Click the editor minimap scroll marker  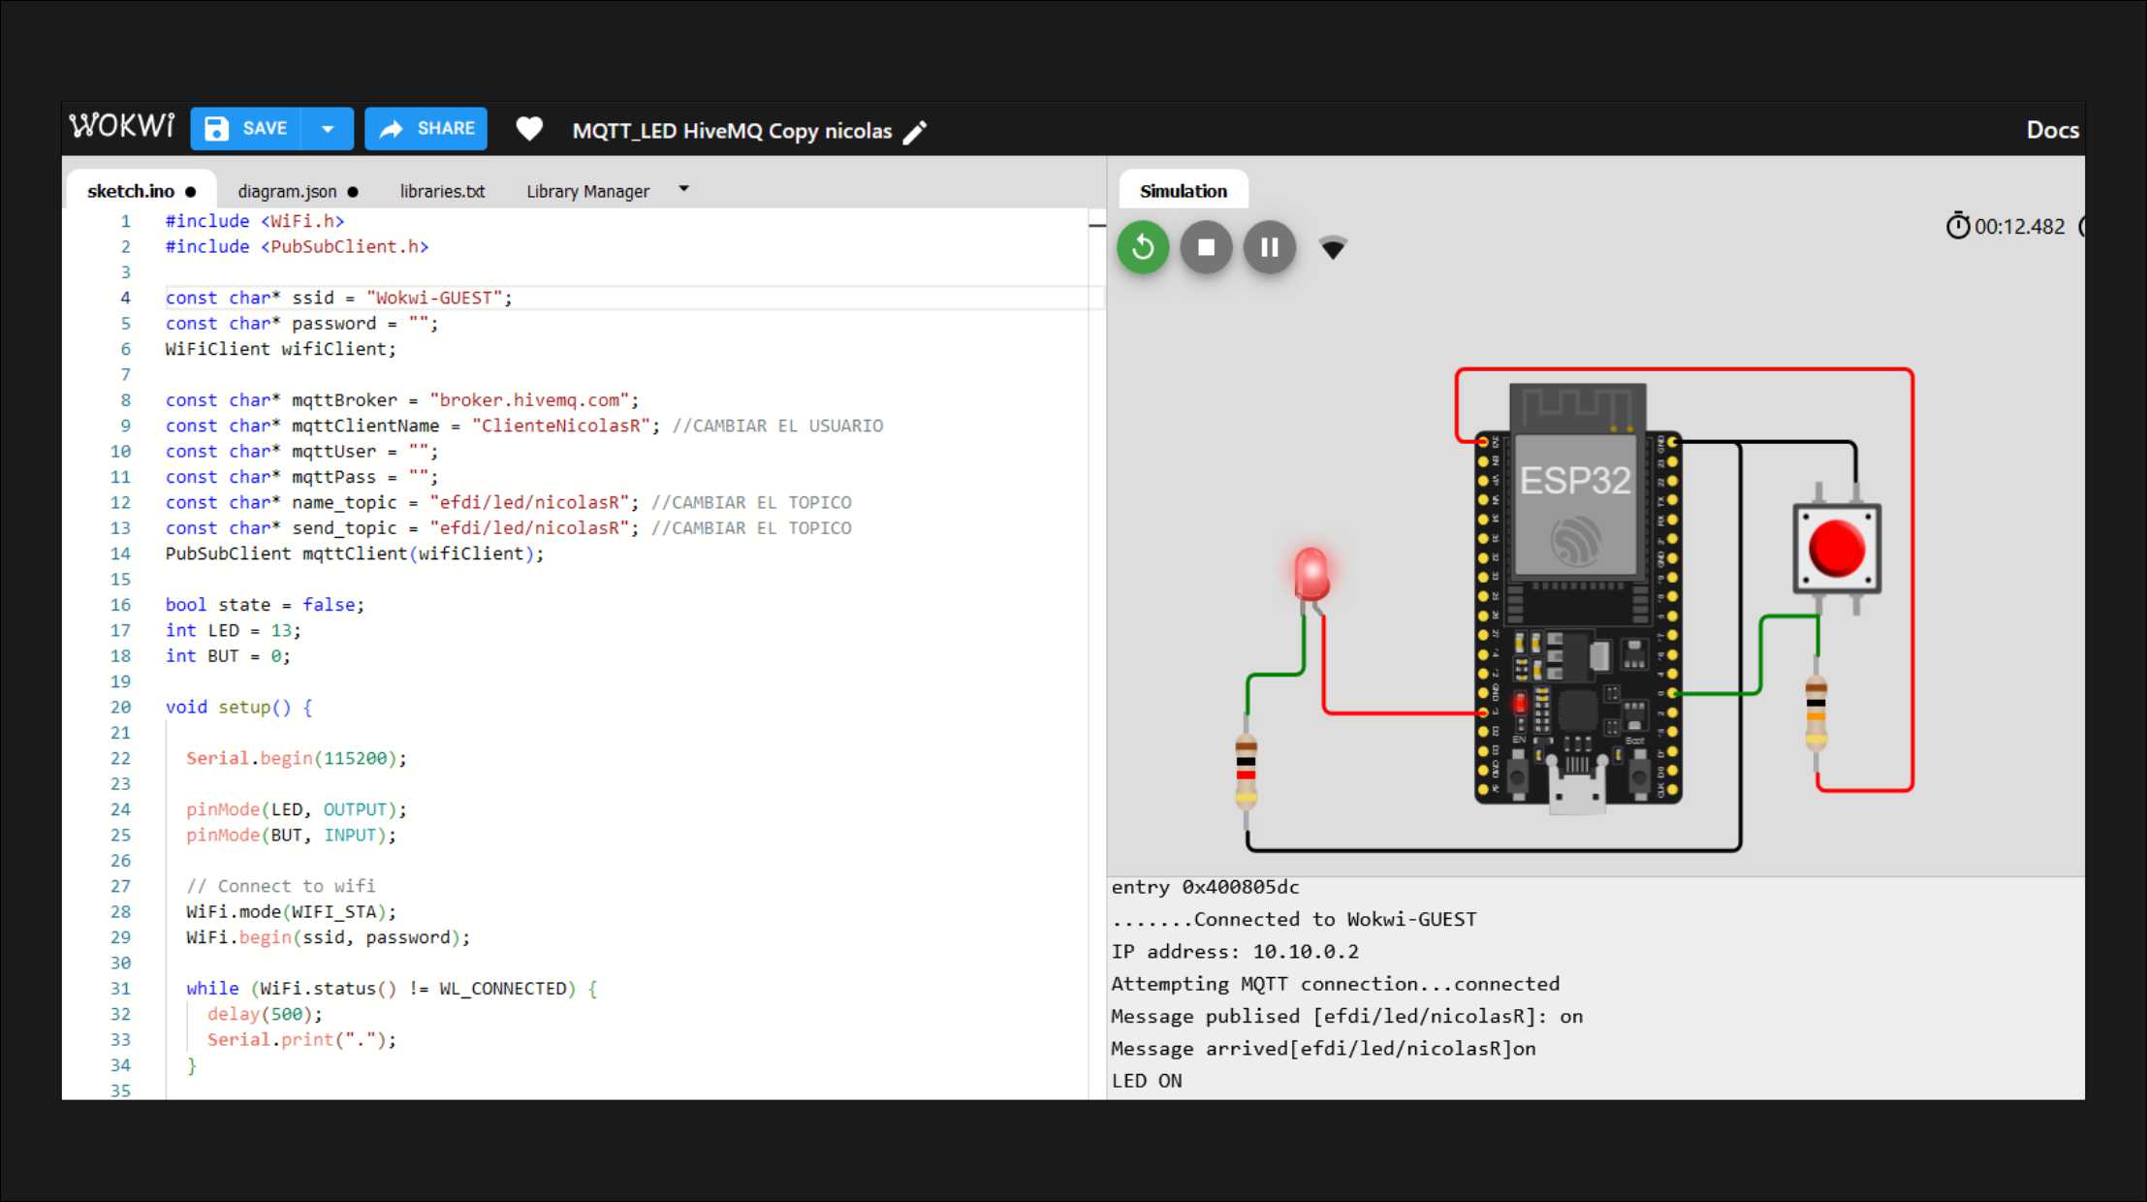1096,225
